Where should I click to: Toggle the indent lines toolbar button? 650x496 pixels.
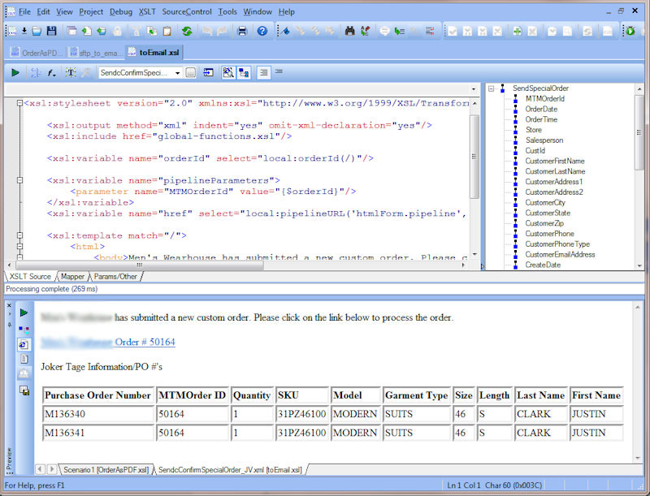pos(263,72)
